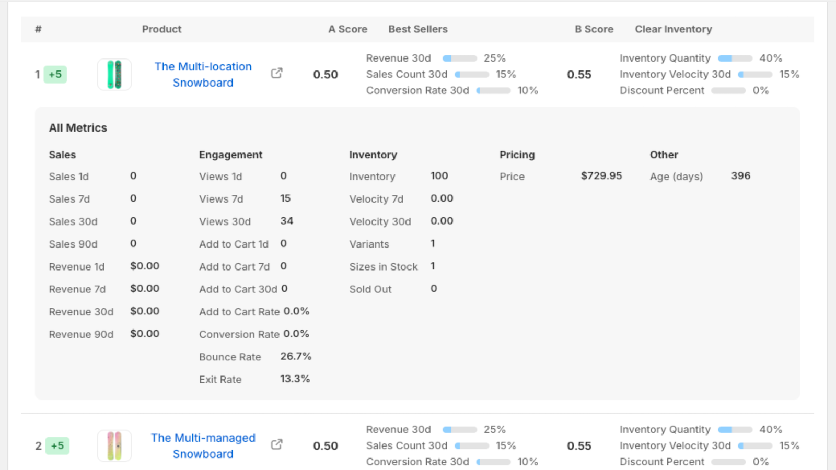This screenshot has width=836, height=470.
Task: Open The Multi-location Snowboard link
Action: coord(203,74)
